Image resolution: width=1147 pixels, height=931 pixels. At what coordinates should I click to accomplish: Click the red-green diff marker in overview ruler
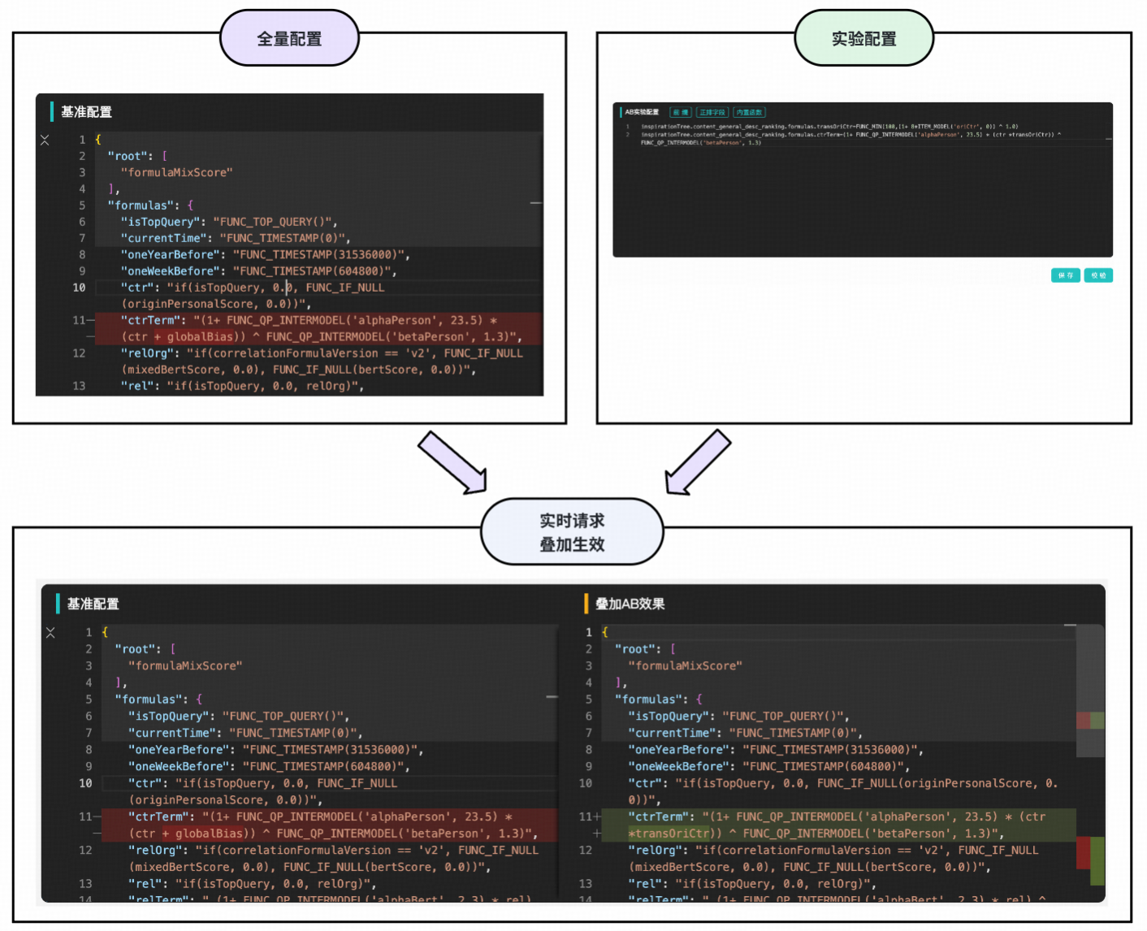click(1089, 720)
